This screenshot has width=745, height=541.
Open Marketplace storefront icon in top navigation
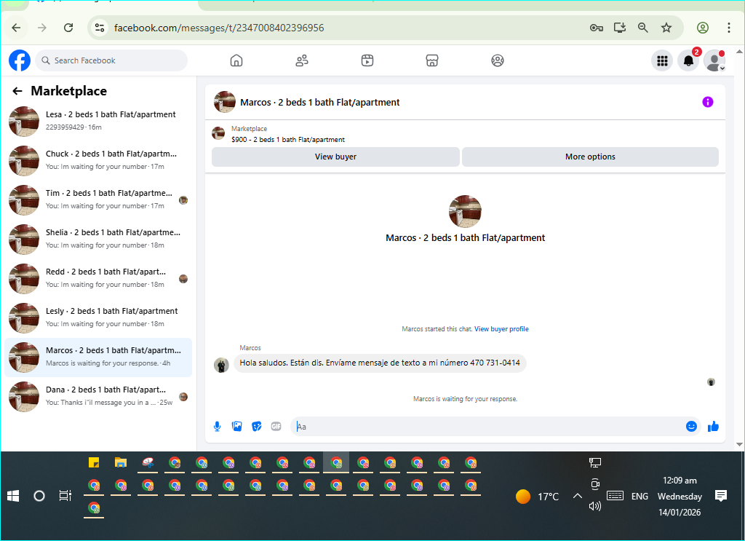(432, 60)
